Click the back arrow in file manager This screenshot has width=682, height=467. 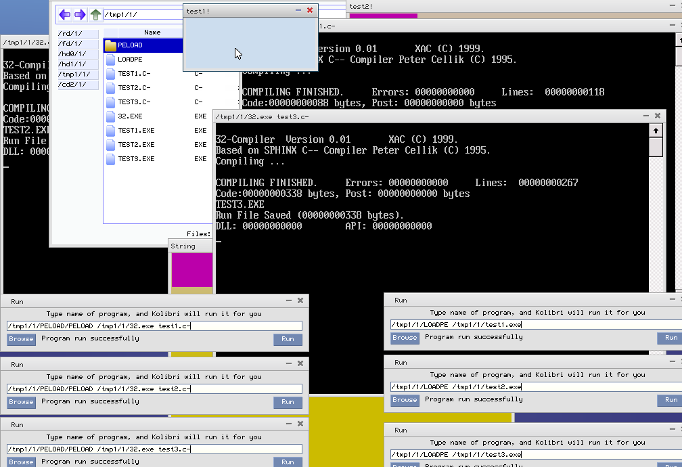pos(65,14)
